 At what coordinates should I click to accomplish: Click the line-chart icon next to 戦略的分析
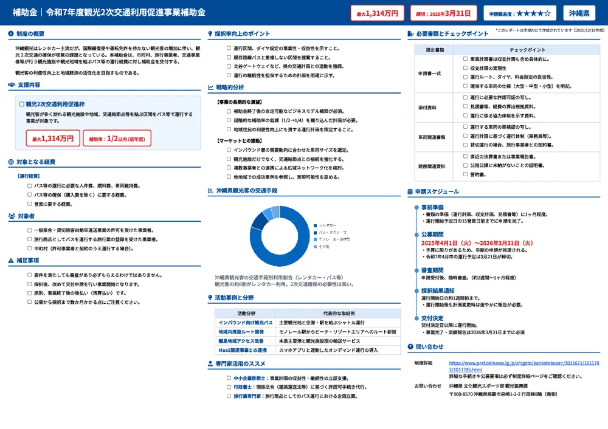click(210, 88)
